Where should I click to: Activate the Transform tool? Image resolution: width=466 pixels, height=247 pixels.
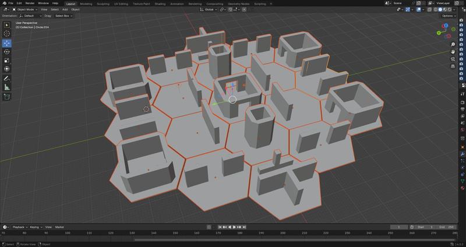click(x=6, y=69)
